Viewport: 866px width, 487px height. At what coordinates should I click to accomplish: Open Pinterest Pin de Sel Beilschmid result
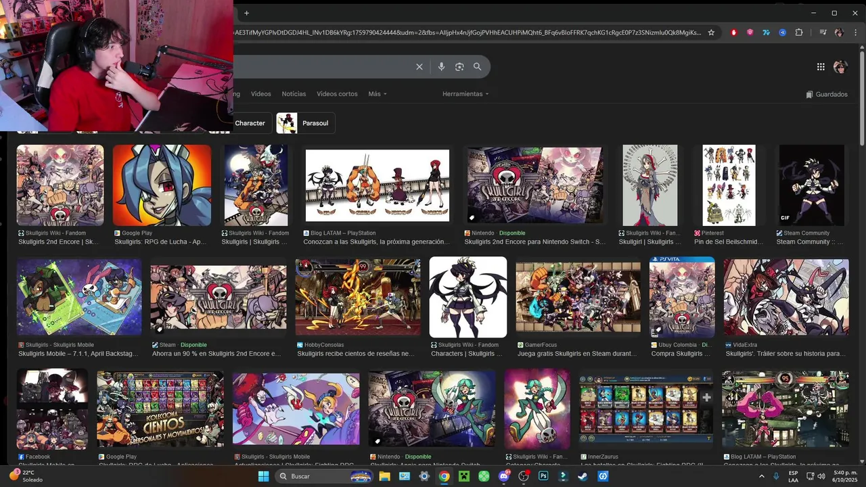[728, 241]
